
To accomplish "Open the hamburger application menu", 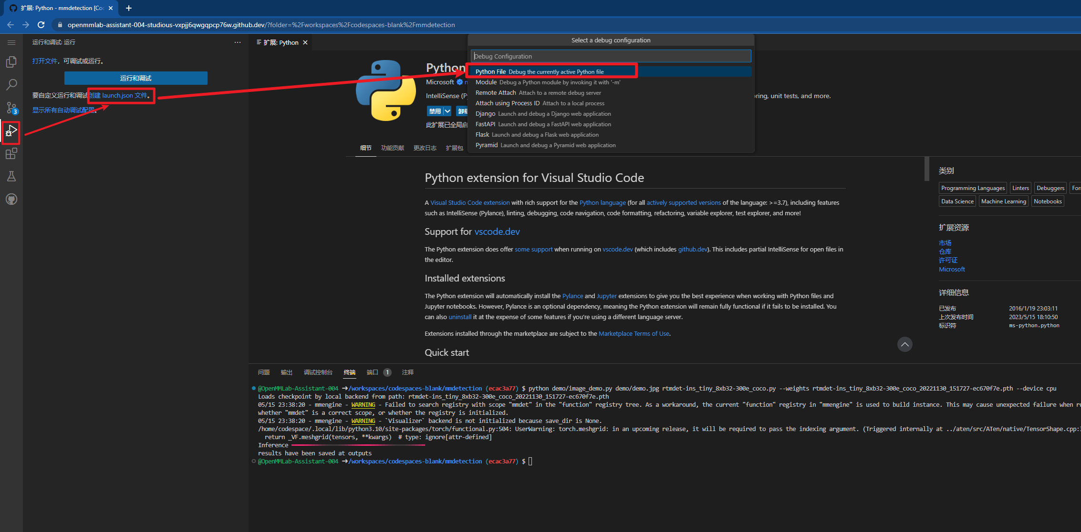I will tap(11, 42).
